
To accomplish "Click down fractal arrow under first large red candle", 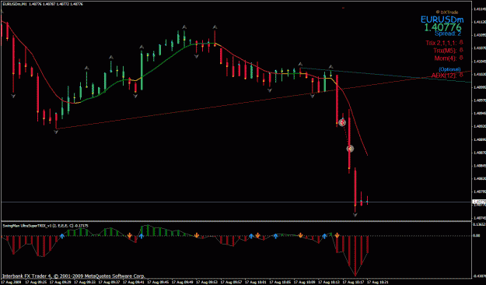I will (13, 97).
